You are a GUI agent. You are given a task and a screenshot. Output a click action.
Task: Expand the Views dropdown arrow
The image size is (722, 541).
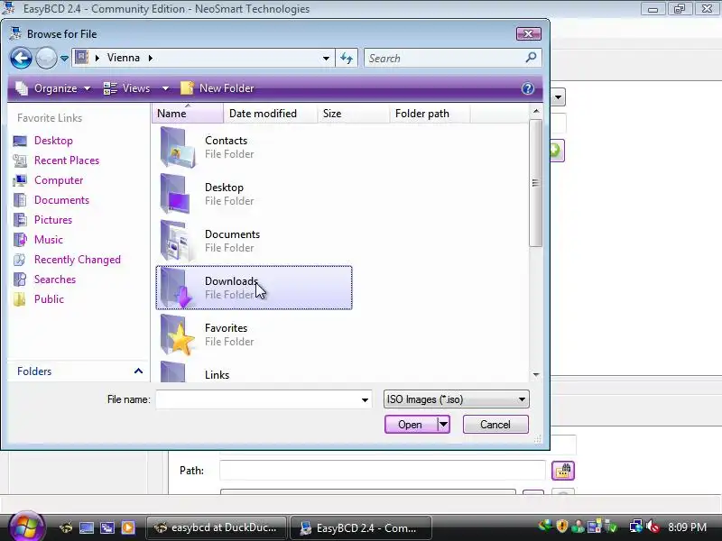[x=165, y=88]
